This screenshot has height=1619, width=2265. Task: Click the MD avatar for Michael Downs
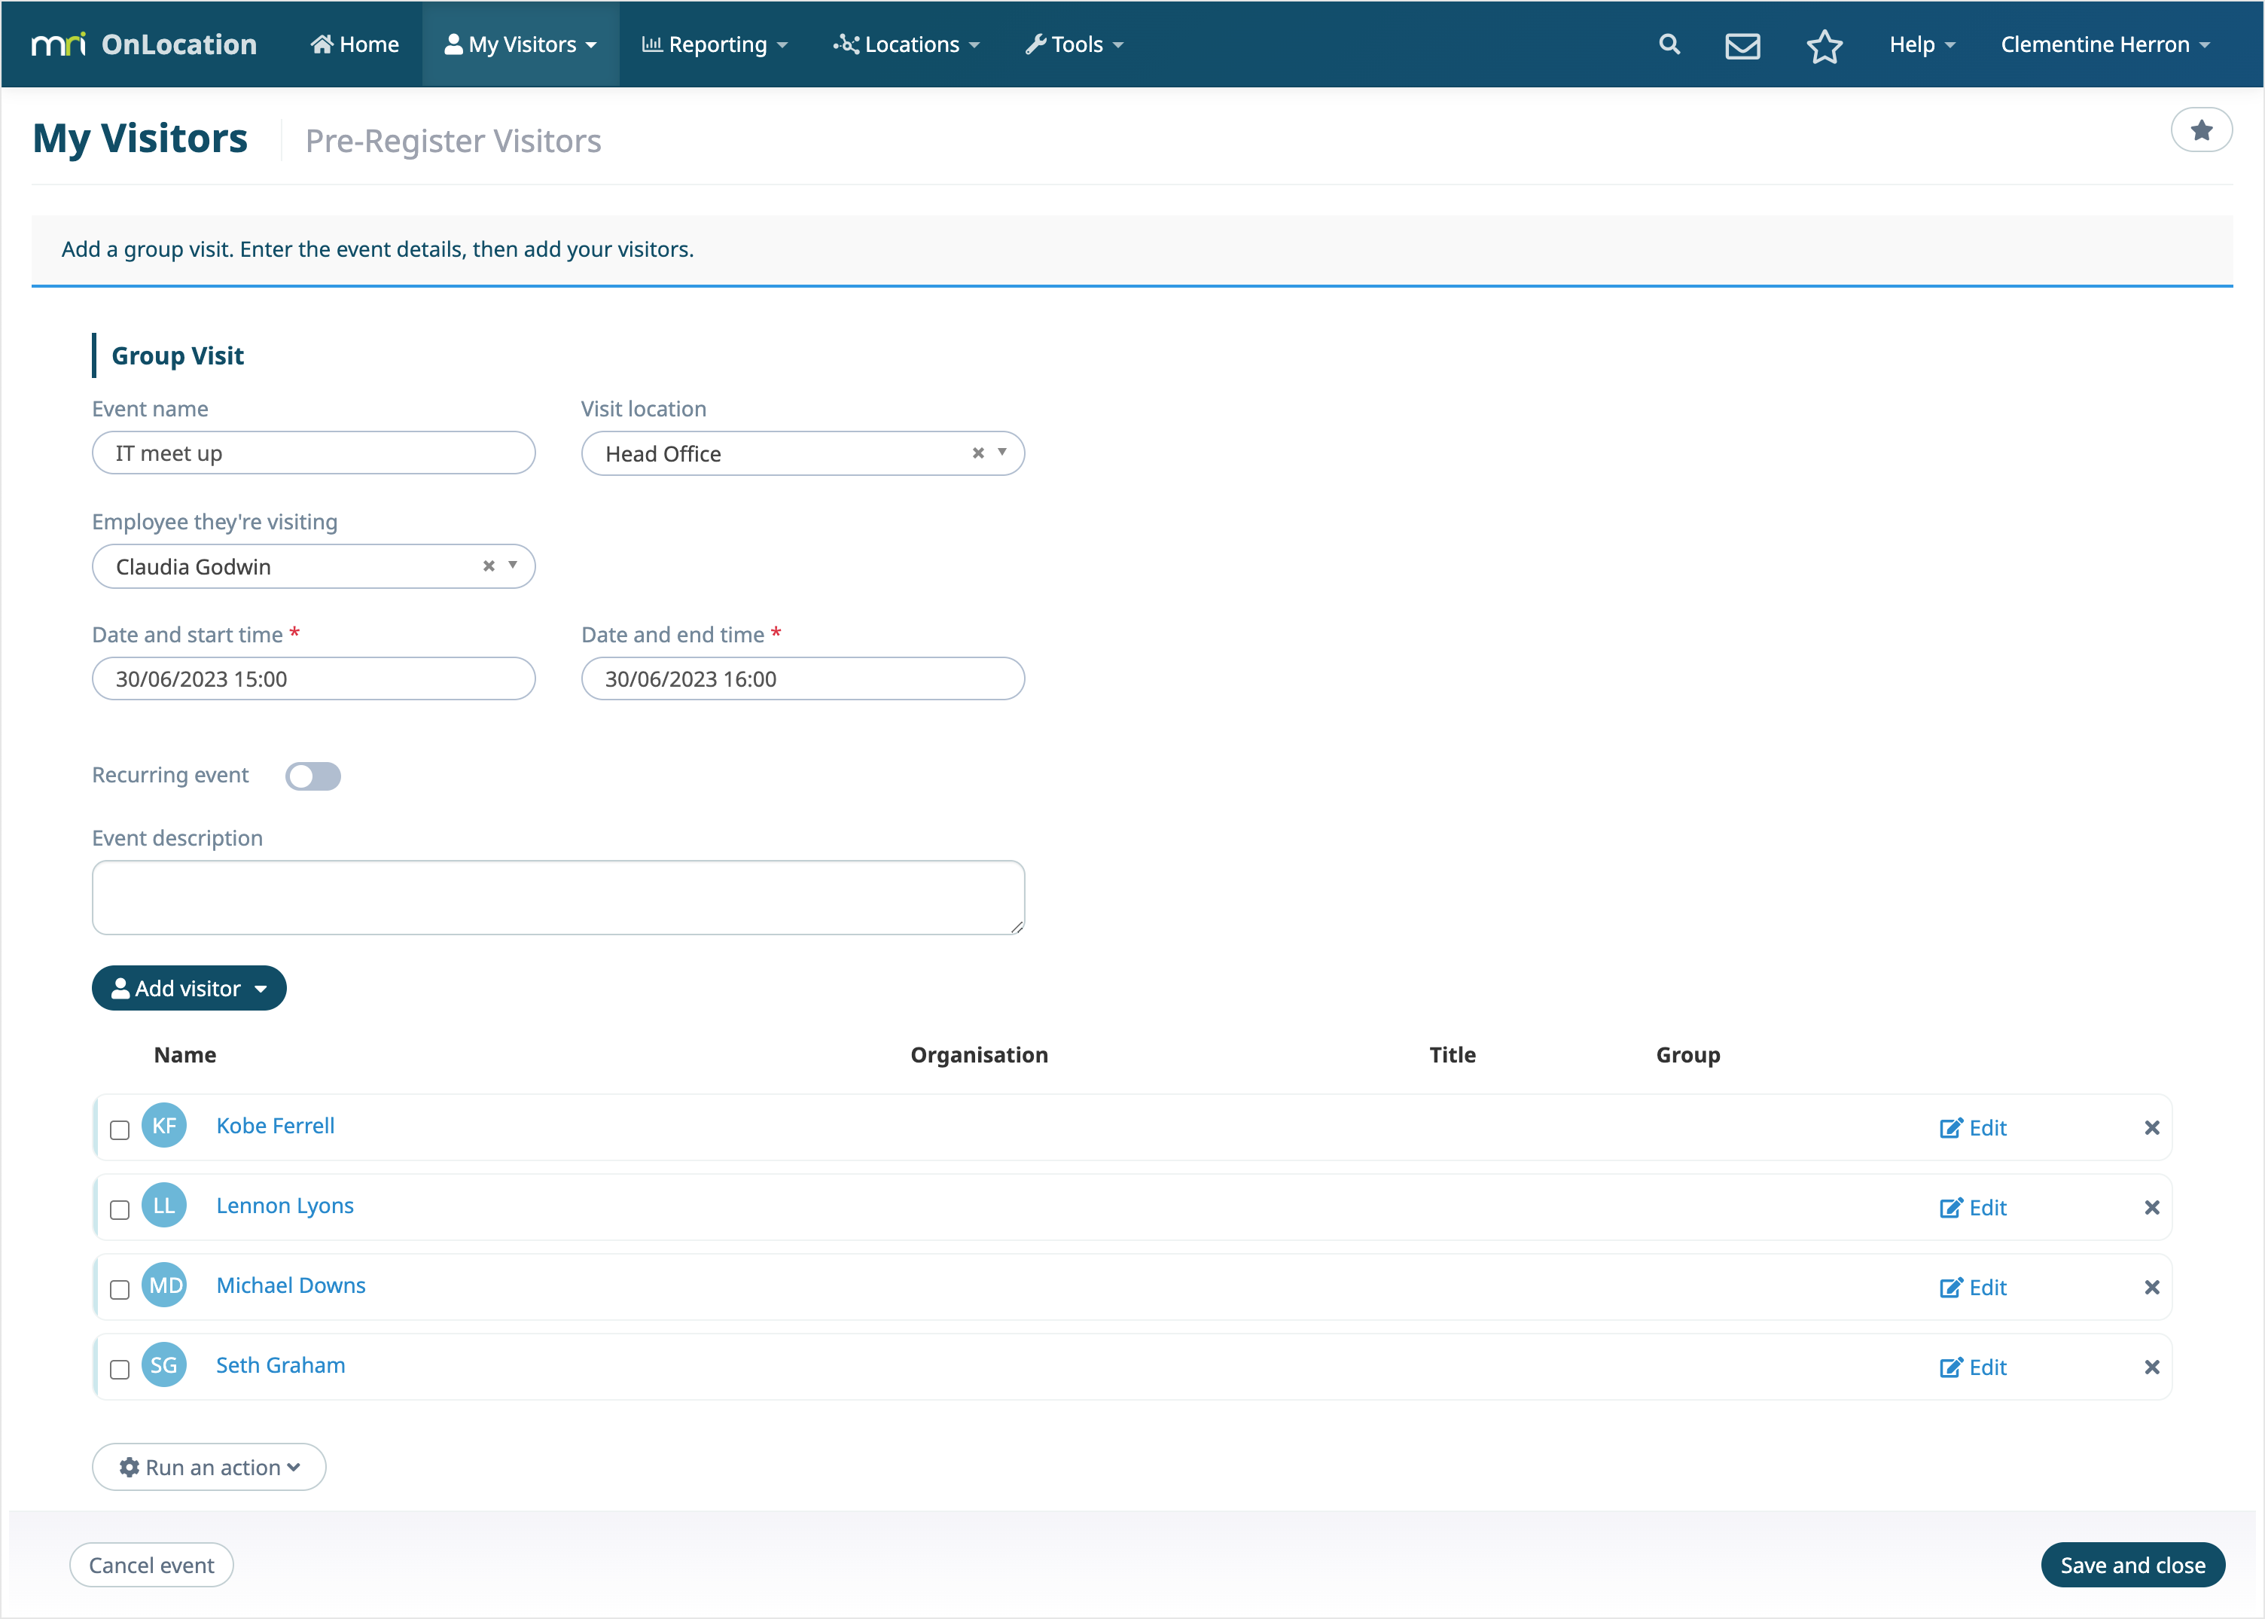(163, 1285)
